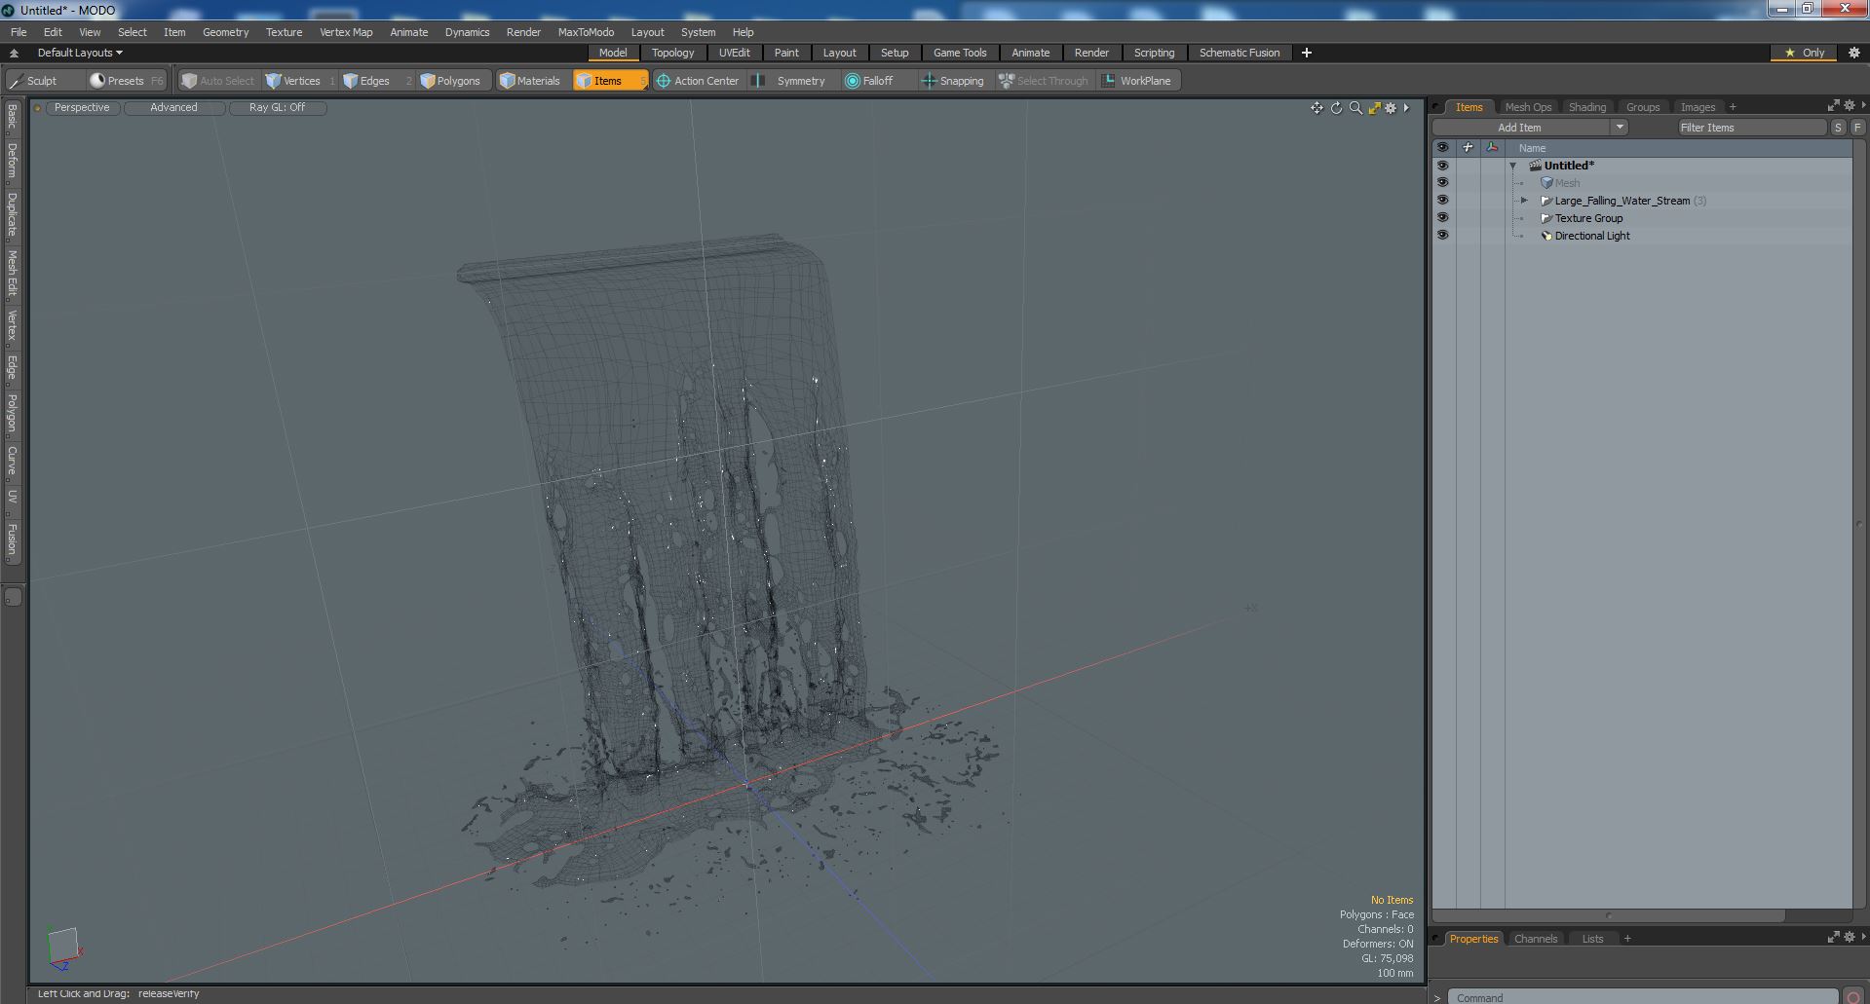
Task: Click the viewport rotate icon
Action: coord(1336,108)
